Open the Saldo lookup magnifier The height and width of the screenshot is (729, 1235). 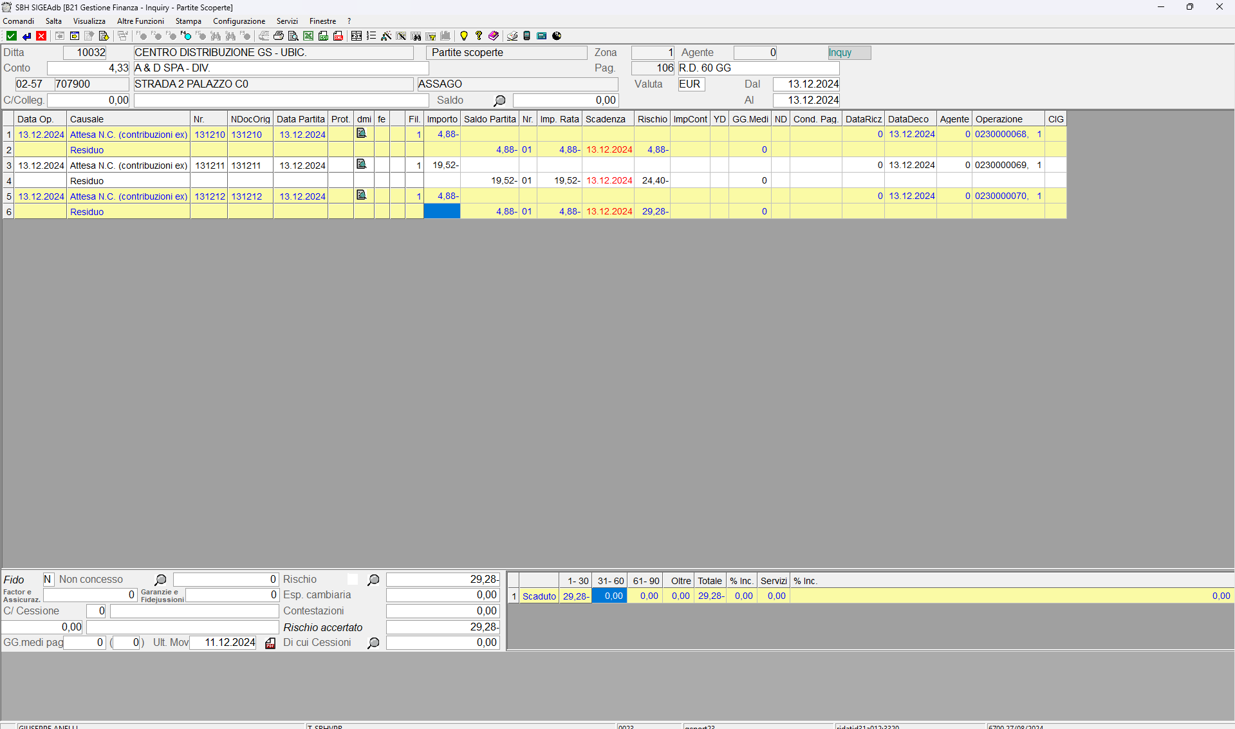tap(499, 100)
